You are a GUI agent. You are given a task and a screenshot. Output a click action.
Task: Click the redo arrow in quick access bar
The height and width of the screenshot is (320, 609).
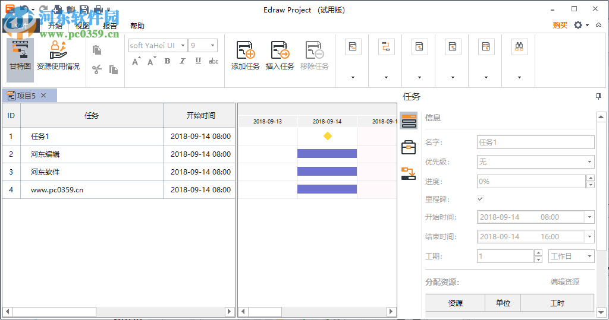(x=43, y=9)
